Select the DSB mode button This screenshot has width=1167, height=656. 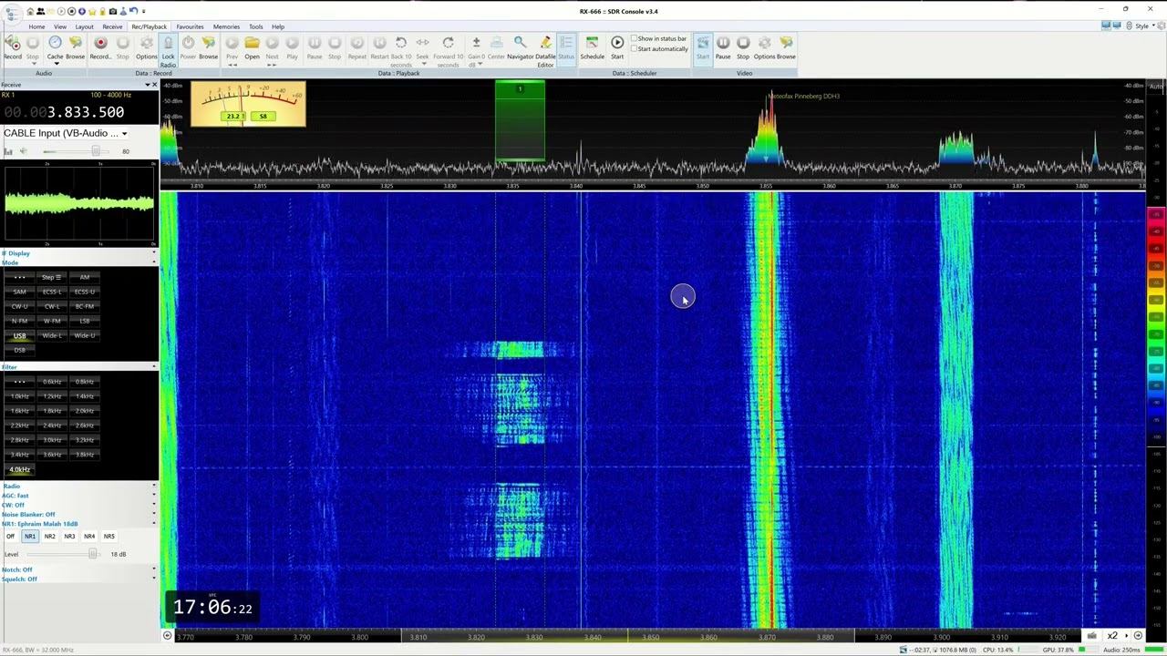click(x=19, y=350)
